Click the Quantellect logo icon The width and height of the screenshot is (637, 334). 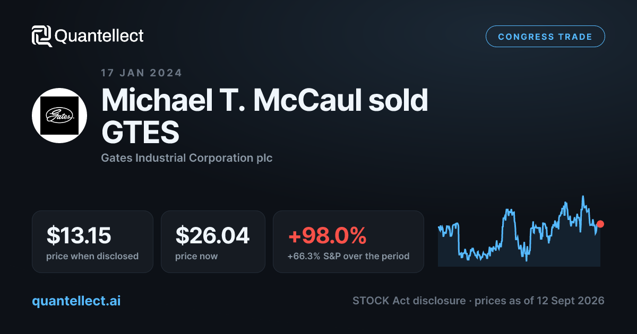tap(42, 36)
